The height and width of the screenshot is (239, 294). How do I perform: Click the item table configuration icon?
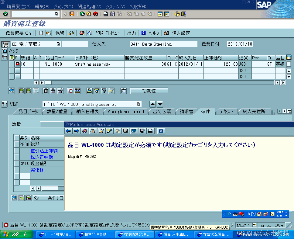(x=289, y=57)
